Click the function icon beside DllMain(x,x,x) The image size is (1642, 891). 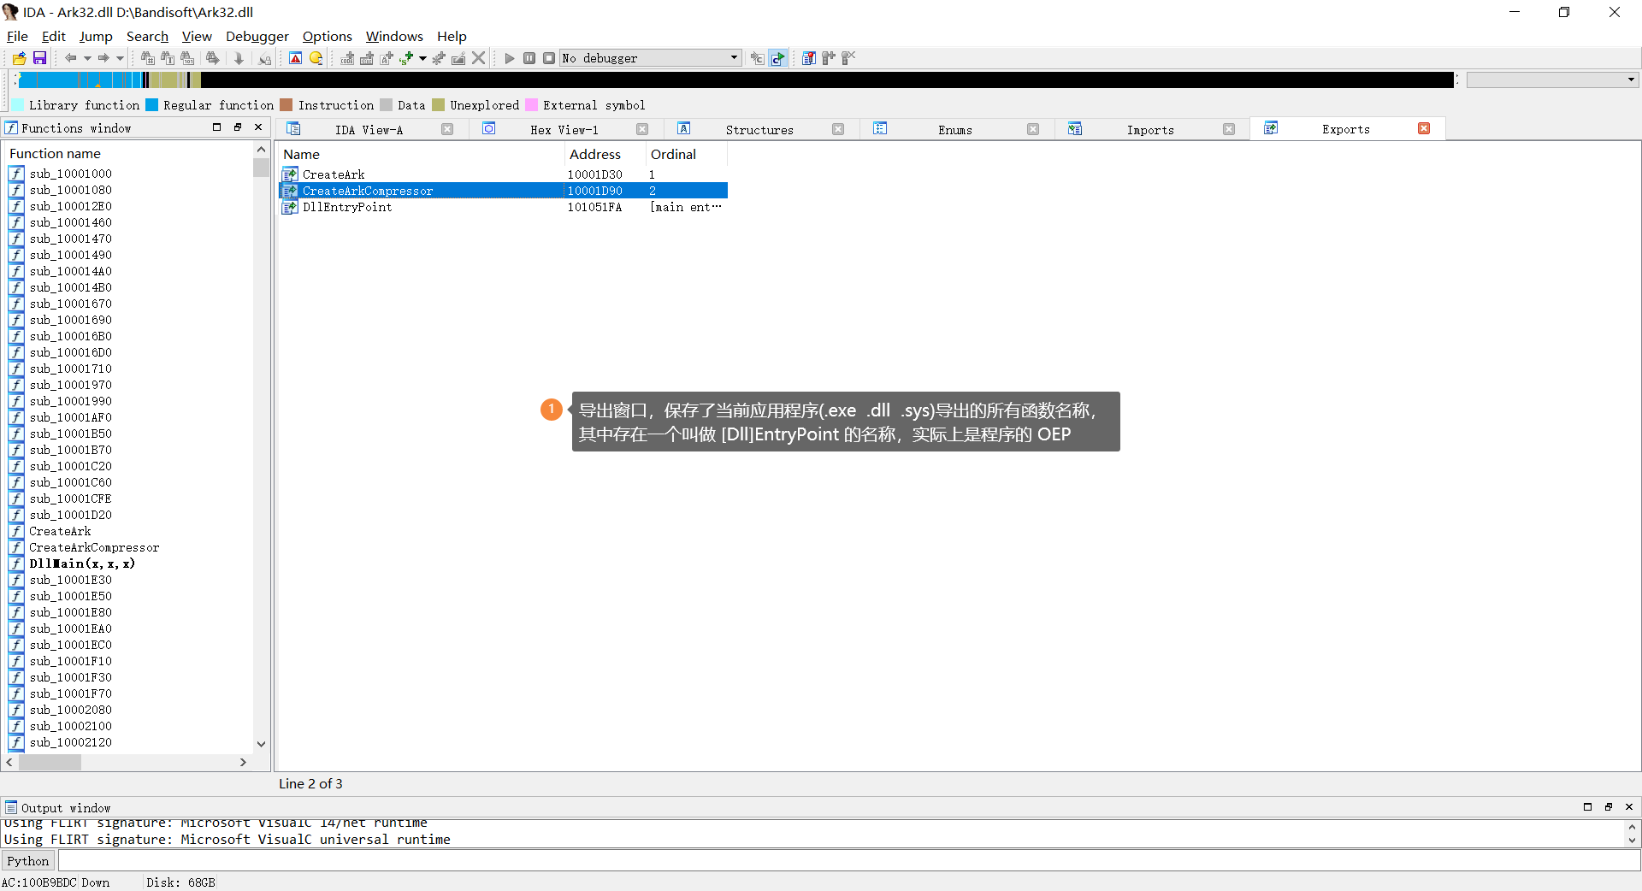(x=16, y=564)
